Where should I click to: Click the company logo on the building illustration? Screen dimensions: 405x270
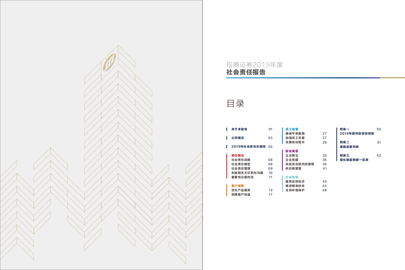coord(110,62)
